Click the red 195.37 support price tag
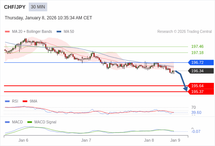 [201, 92]
